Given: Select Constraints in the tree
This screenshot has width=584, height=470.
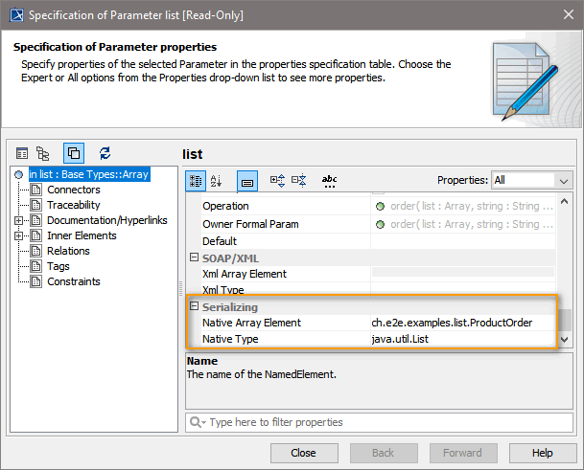Looking at the screenshot, I should tap(74, 281).
